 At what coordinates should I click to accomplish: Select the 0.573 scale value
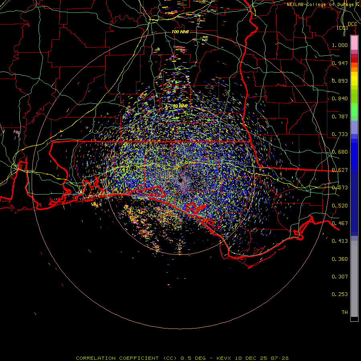coord(340,188)
